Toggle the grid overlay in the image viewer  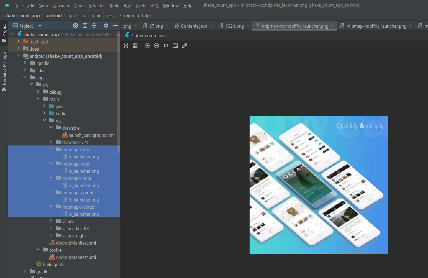(135, 46)
